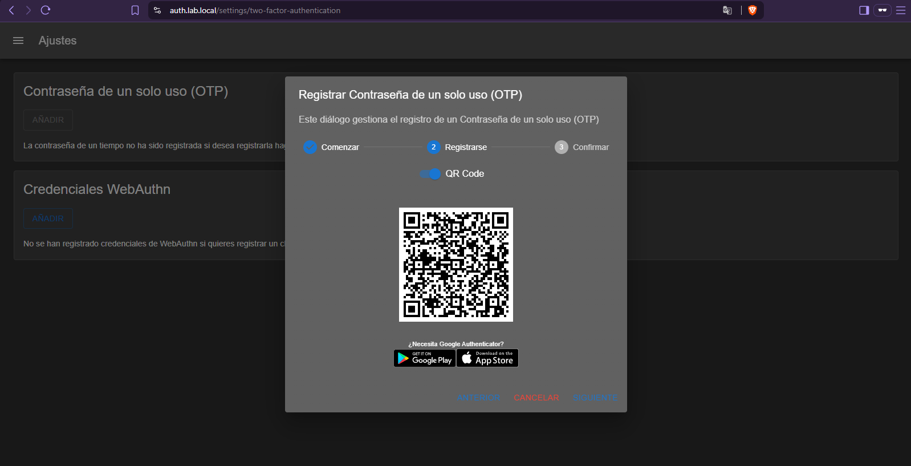Viewport: 911px width, 466px height.
Task: Click the "No se han registrado credenciales" text
Action: [x=154, y=244]
